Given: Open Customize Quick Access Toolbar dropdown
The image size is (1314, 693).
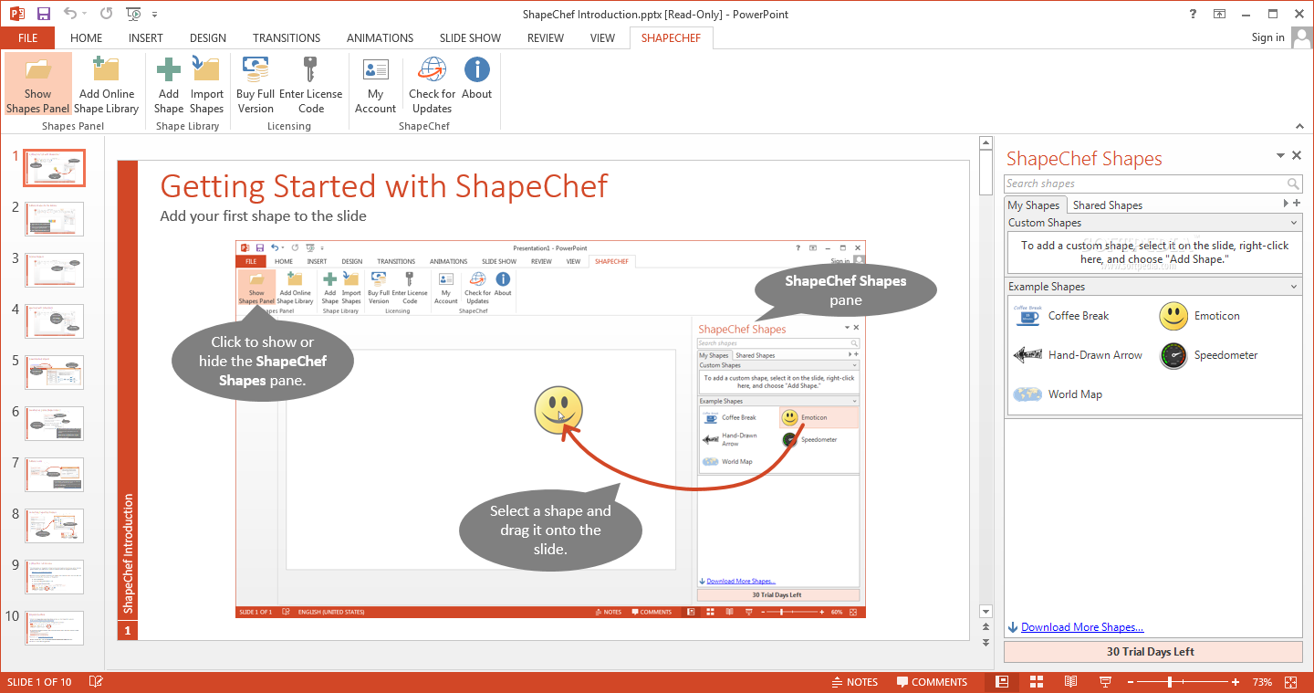Looking at the screenshot, I should point(154,15).
